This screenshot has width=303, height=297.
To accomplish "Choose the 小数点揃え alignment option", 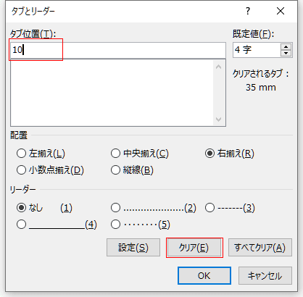I will [x=50, y=170].
